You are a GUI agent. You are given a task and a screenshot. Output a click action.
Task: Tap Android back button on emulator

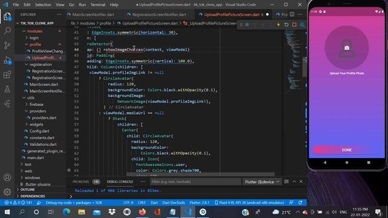pos(325,162)
